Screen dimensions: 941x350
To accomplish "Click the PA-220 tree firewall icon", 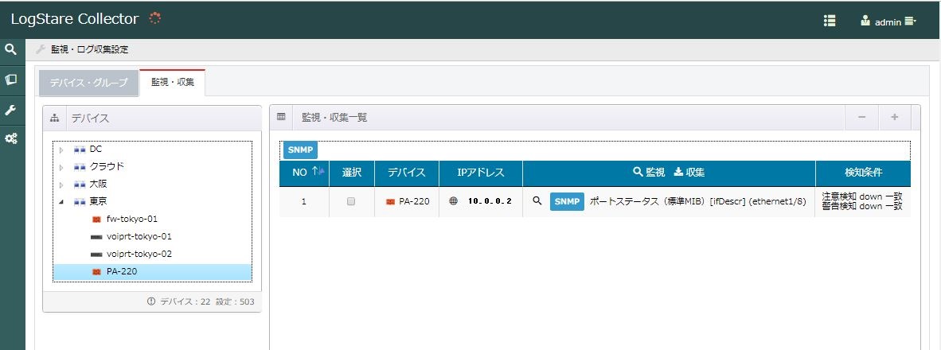I will tap(96, 272).
